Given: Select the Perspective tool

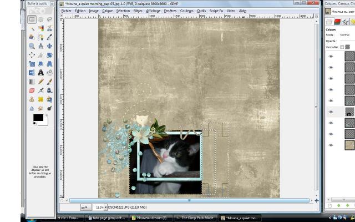Looking at the screenshot, I should (49, 64).
